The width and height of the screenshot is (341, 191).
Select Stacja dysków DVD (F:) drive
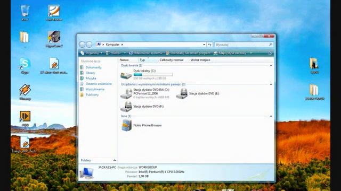[142, 106]
